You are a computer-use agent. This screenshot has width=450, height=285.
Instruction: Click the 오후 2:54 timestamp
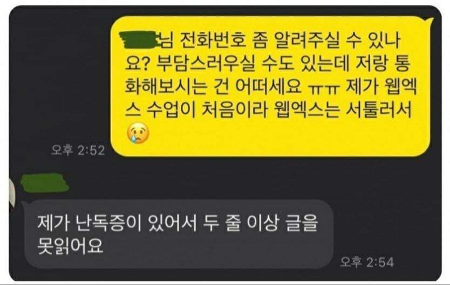tap(367, 262)
